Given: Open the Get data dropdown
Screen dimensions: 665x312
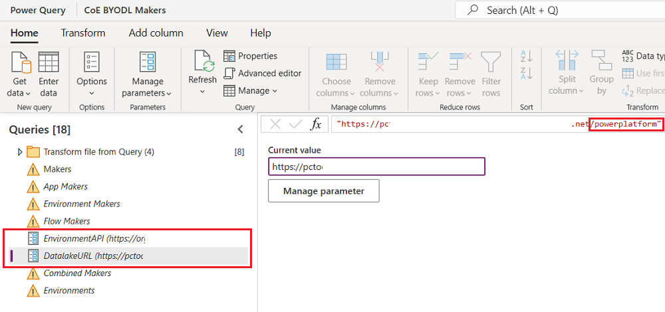Looking at the screenshot, I should pyautogui.click(x=20, y=74).
